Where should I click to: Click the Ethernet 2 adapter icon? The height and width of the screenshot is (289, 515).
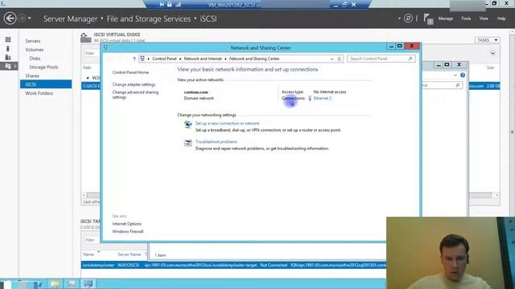click(x=310, y=98)
